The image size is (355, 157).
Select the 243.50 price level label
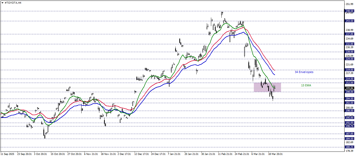[349, 21]
